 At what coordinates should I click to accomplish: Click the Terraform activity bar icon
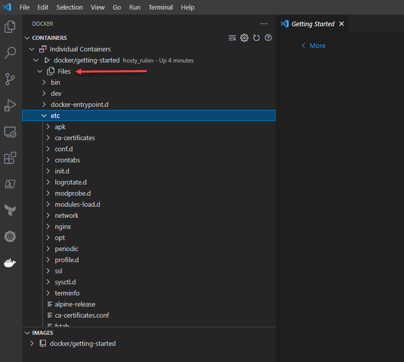pyautogui.click(x=10, y=210)
